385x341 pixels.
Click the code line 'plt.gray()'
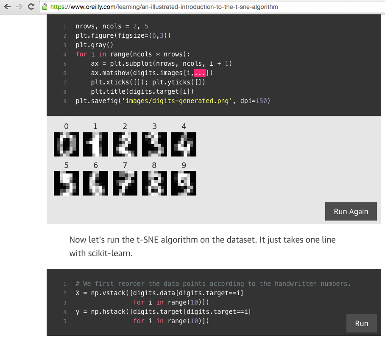[x=95, y=45]
